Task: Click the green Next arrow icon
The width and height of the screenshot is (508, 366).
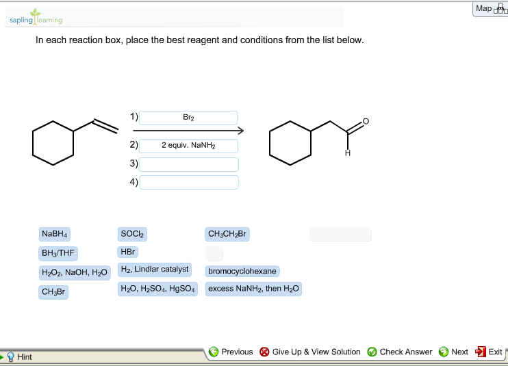Action: pyautogui.click(x=444, y=352)
